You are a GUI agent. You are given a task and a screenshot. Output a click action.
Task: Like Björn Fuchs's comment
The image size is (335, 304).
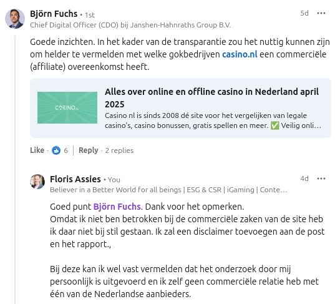[37, 150]
